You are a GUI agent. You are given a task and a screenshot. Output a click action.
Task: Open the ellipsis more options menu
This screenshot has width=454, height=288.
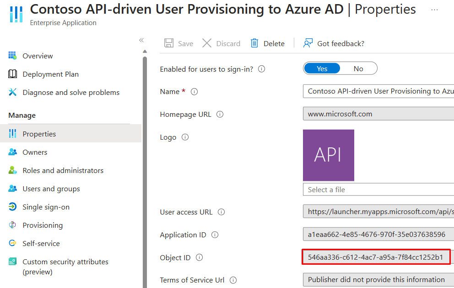(434, 10)
